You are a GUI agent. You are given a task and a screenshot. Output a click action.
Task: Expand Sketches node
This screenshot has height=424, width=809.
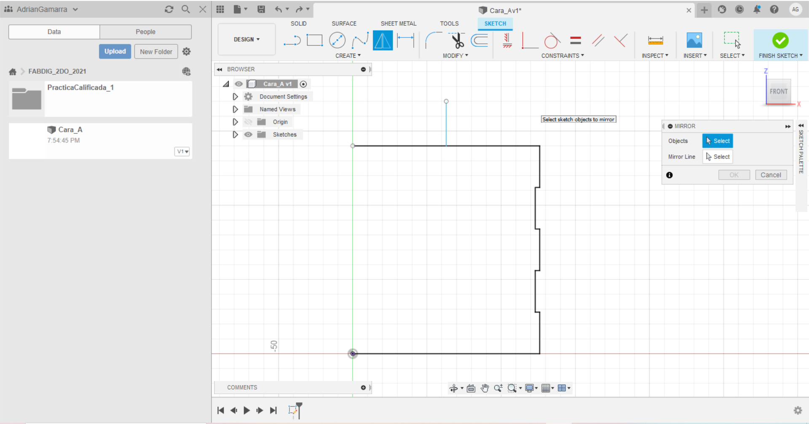(235, 134)
